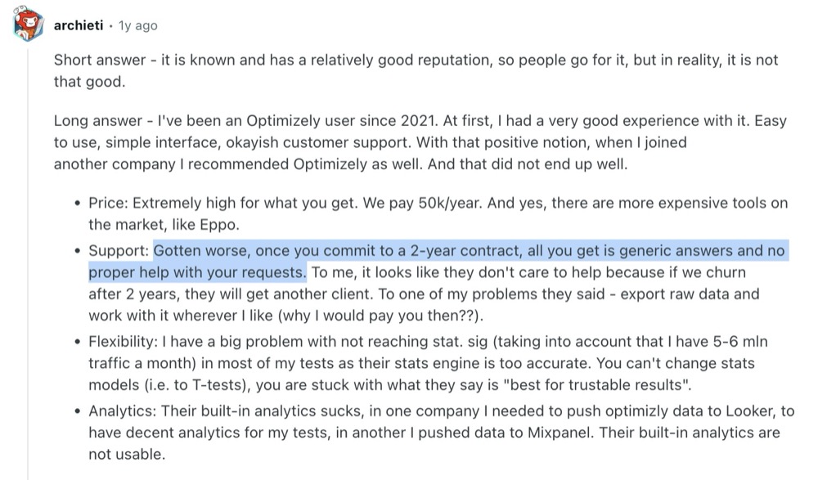Click the "Long answer" paragraph text
Image resolution: width=818 pixels, height=480 pixels.
(420, 142)
